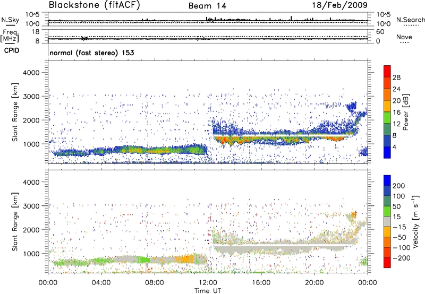Click the "08:00" time axis label
This screenshot has width=425, height=294.
tap(155, 283)
